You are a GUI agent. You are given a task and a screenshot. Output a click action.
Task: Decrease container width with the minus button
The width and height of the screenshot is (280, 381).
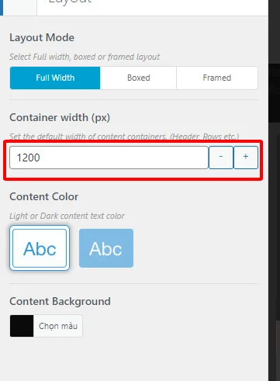pyautogui.click(x=221, y=158)
